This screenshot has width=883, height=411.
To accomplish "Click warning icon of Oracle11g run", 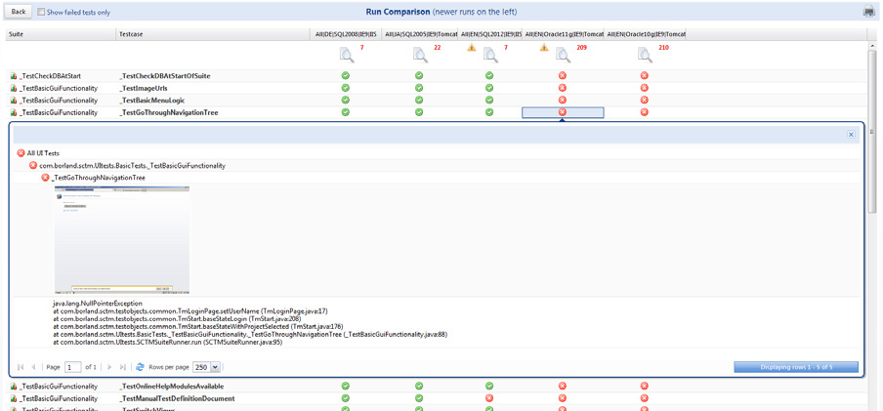I will [544, 48].
